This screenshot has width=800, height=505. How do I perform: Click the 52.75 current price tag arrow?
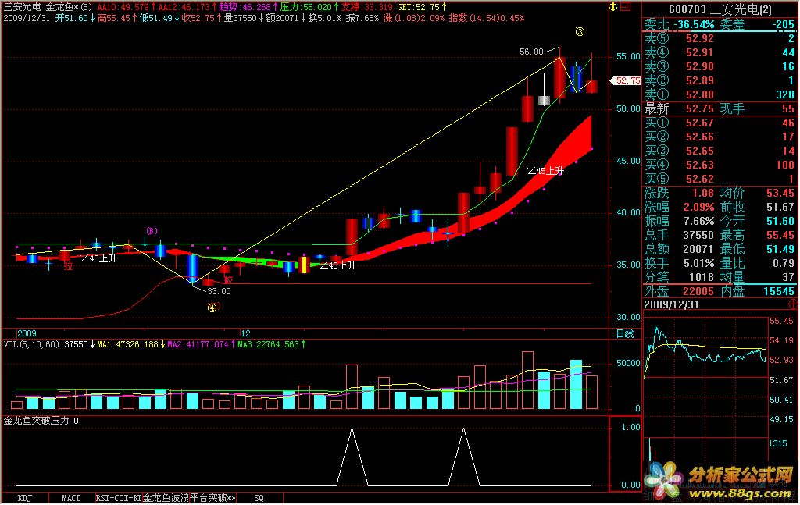click(x=627, y=80)
